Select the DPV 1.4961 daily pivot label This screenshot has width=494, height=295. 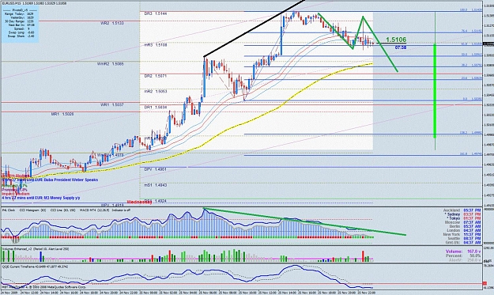point(156,169)
